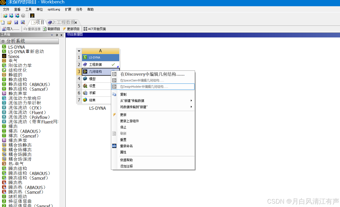Open a project with the folder icon

[9, 22]
